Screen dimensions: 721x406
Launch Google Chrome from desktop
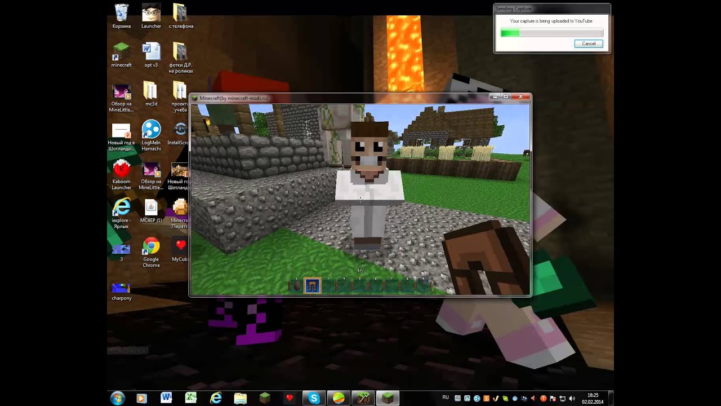tap(151, 252)
